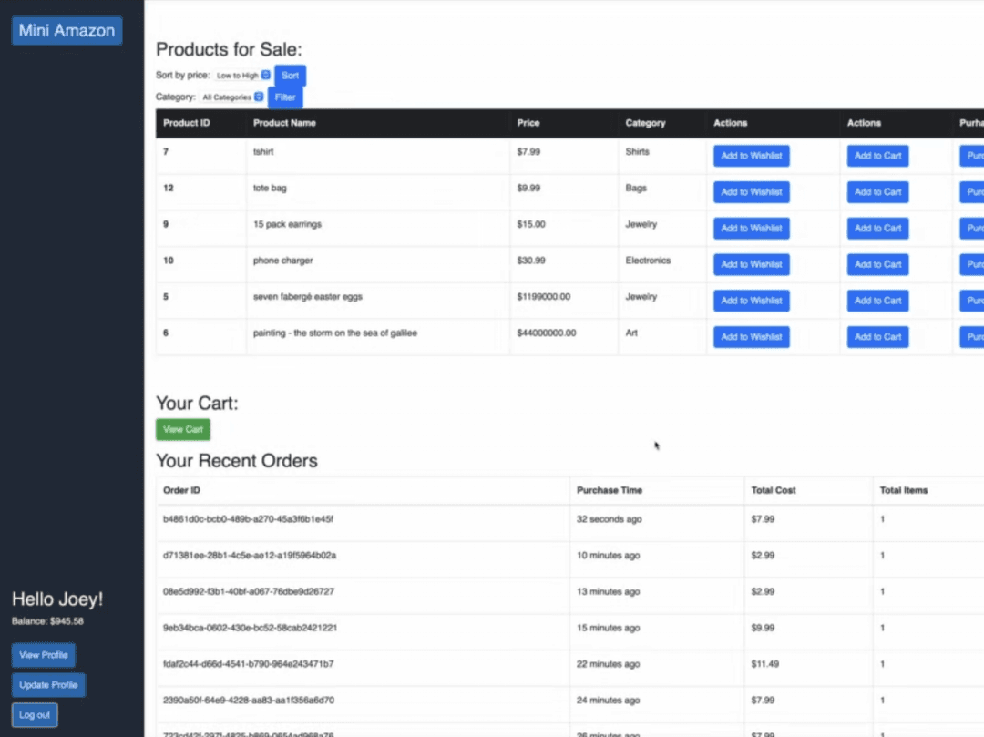
Task: Click the Price column header
Action: [528, 123]
